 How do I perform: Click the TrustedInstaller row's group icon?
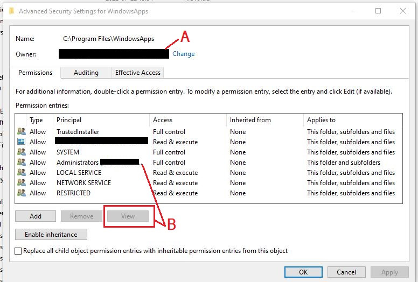(x=22, y=131)
